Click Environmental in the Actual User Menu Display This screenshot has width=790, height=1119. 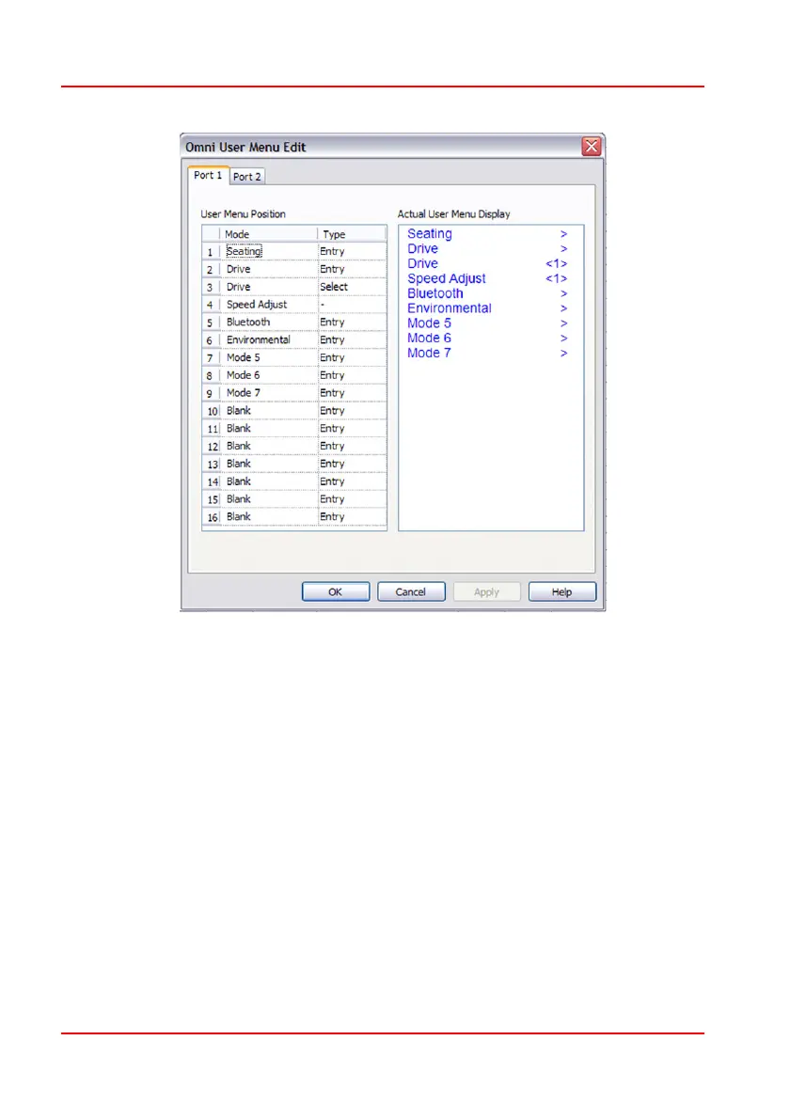click(450, 308)
